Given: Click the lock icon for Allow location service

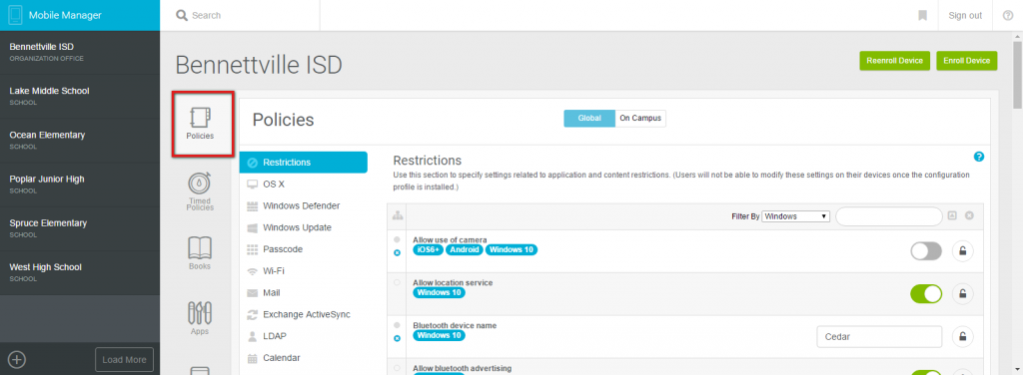Looking at the screenshot, I should pyautogui.click(x=962, y=293).
